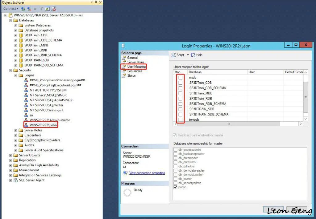Open the View connection properties link
This screenshot has width=316, height=219.
coord(147,173)
